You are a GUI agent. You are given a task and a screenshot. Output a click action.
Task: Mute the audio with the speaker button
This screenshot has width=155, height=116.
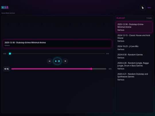tap(7, 69)
